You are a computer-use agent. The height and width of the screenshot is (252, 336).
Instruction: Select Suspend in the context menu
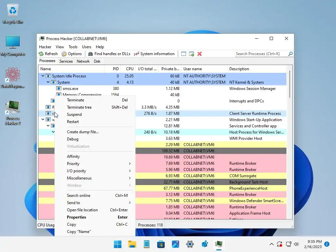tap(95, 115)
